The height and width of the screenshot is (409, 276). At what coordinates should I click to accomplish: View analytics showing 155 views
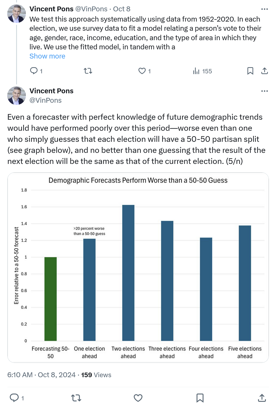pyautogui.click(x=202, y=71)
